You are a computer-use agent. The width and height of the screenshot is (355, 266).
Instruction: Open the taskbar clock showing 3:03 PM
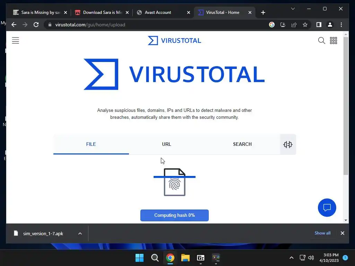point(329,258)
